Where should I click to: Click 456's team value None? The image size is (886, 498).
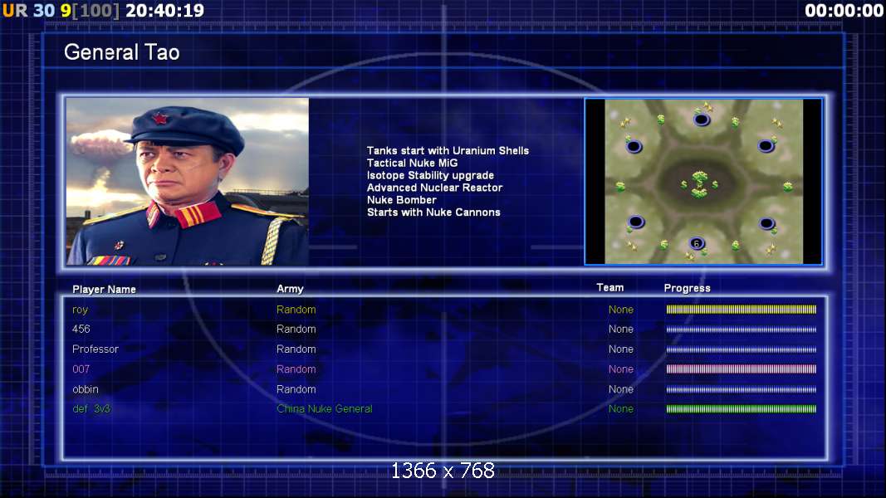click(x=621, y=329)
